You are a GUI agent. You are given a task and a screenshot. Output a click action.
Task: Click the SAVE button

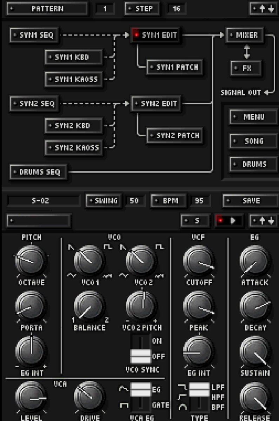[x=250, y=201]
